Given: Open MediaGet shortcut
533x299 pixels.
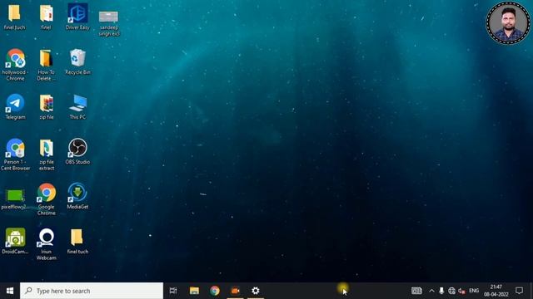Looking at the screenshot, I should coord(77,193).
